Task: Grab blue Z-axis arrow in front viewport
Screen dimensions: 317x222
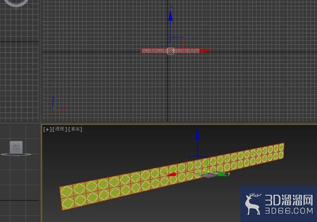Action: [171, 16]
